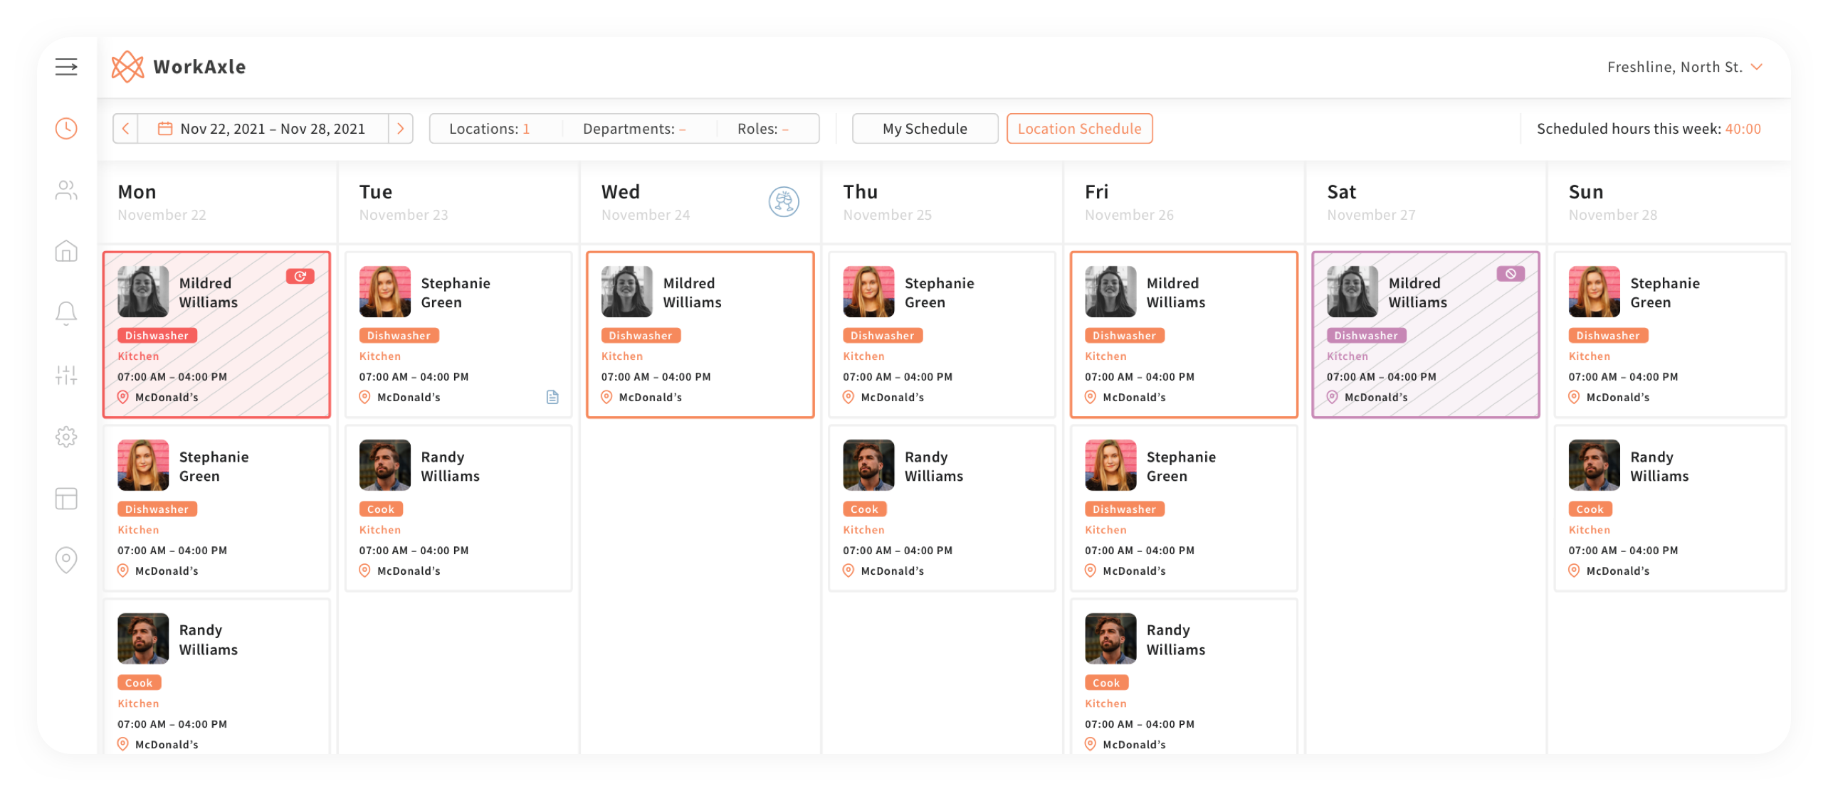Image resolution: width=1828 pixels, height=791 pixels.
Task: Click Kitchen link on Tuesday Randy shift
Action: [x=380, y=530]
